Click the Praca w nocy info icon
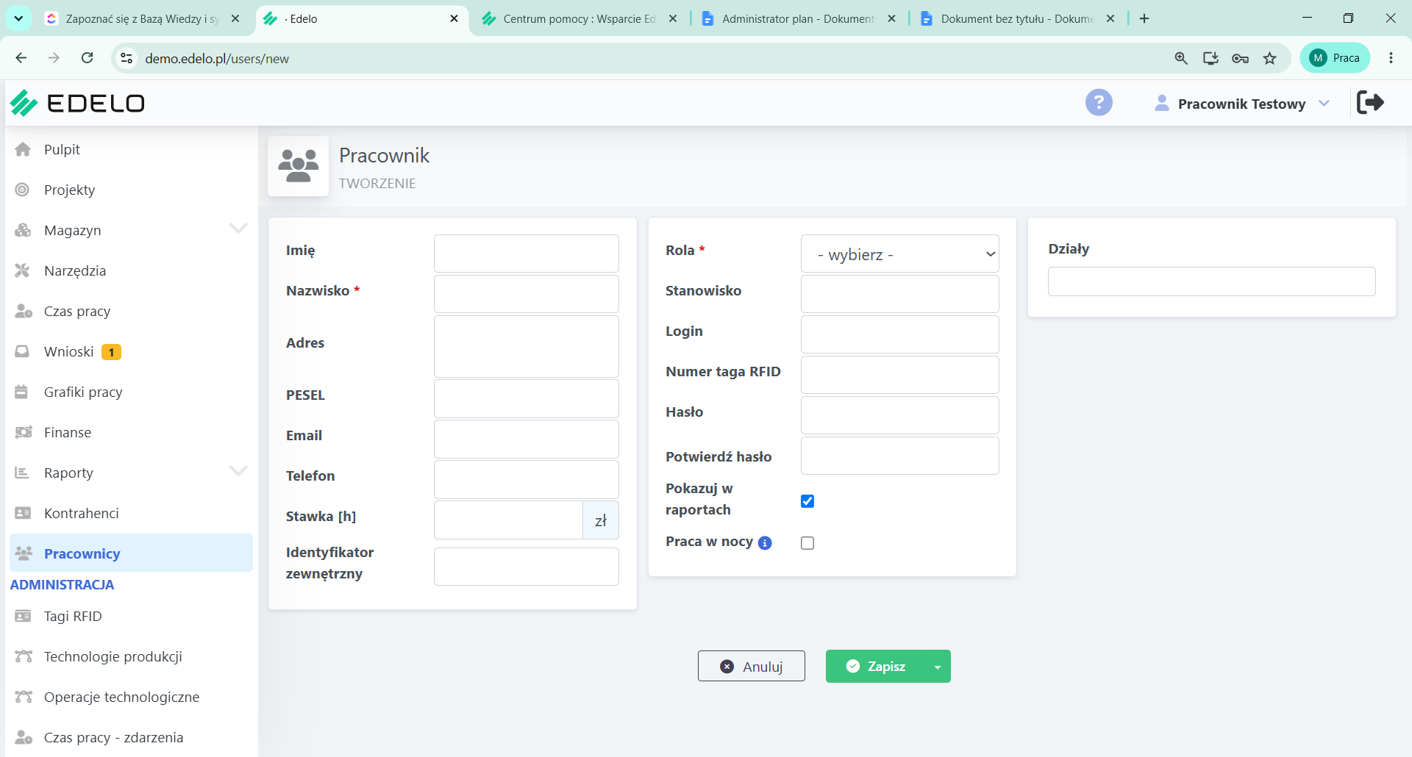The image size is (1412, 757). point(765,543)
